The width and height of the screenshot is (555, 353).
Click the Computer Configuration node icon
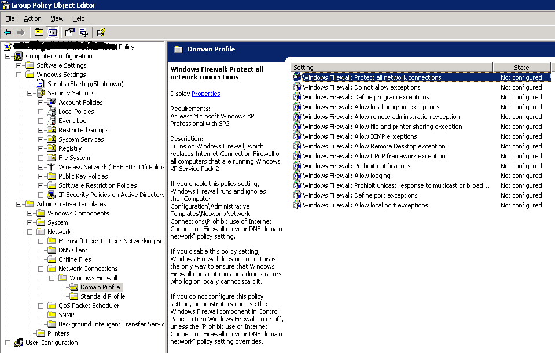pos(19,56)
